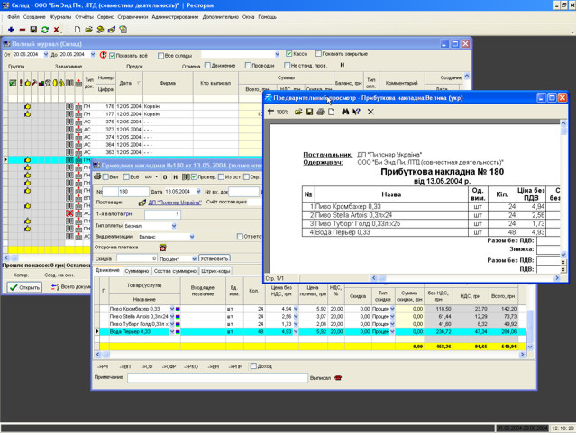Image resolution: width=576 pixels, height=433 pixels.
Task: Click the red minus delete-record icon
Action: point(21,30)
